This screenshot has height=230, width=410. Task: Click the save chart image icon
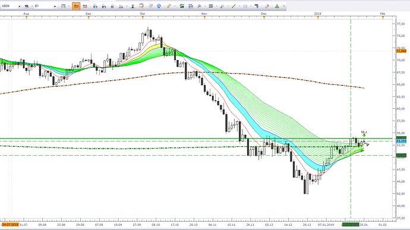182,6
